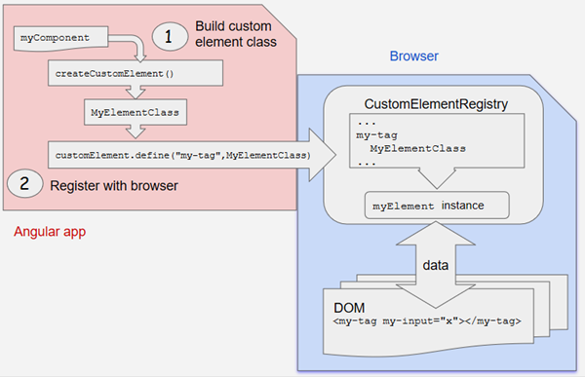Screen dimensions: 585x377
Task: Click the Register with browser text
Action: pos(114,186)
